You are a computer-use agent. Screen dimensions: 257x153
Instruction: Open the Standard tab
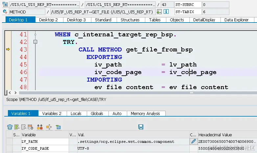103,20
